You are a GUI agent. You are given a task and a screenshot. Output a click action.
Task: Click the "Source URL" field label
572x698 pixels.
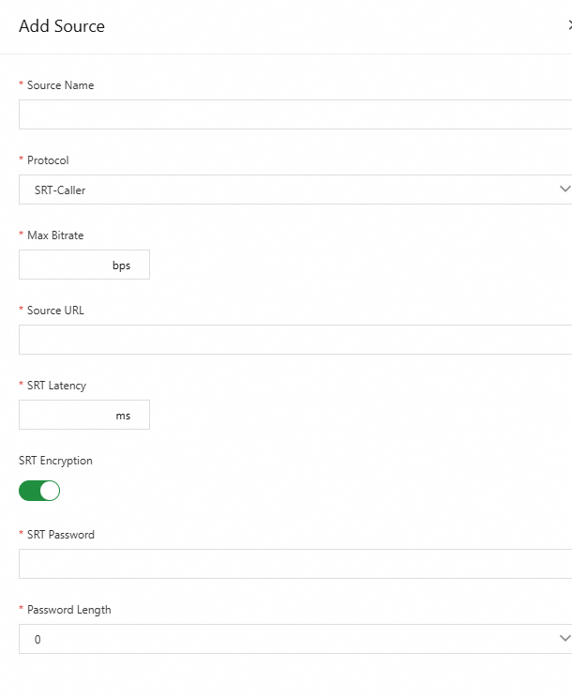(x=55, y=311)
